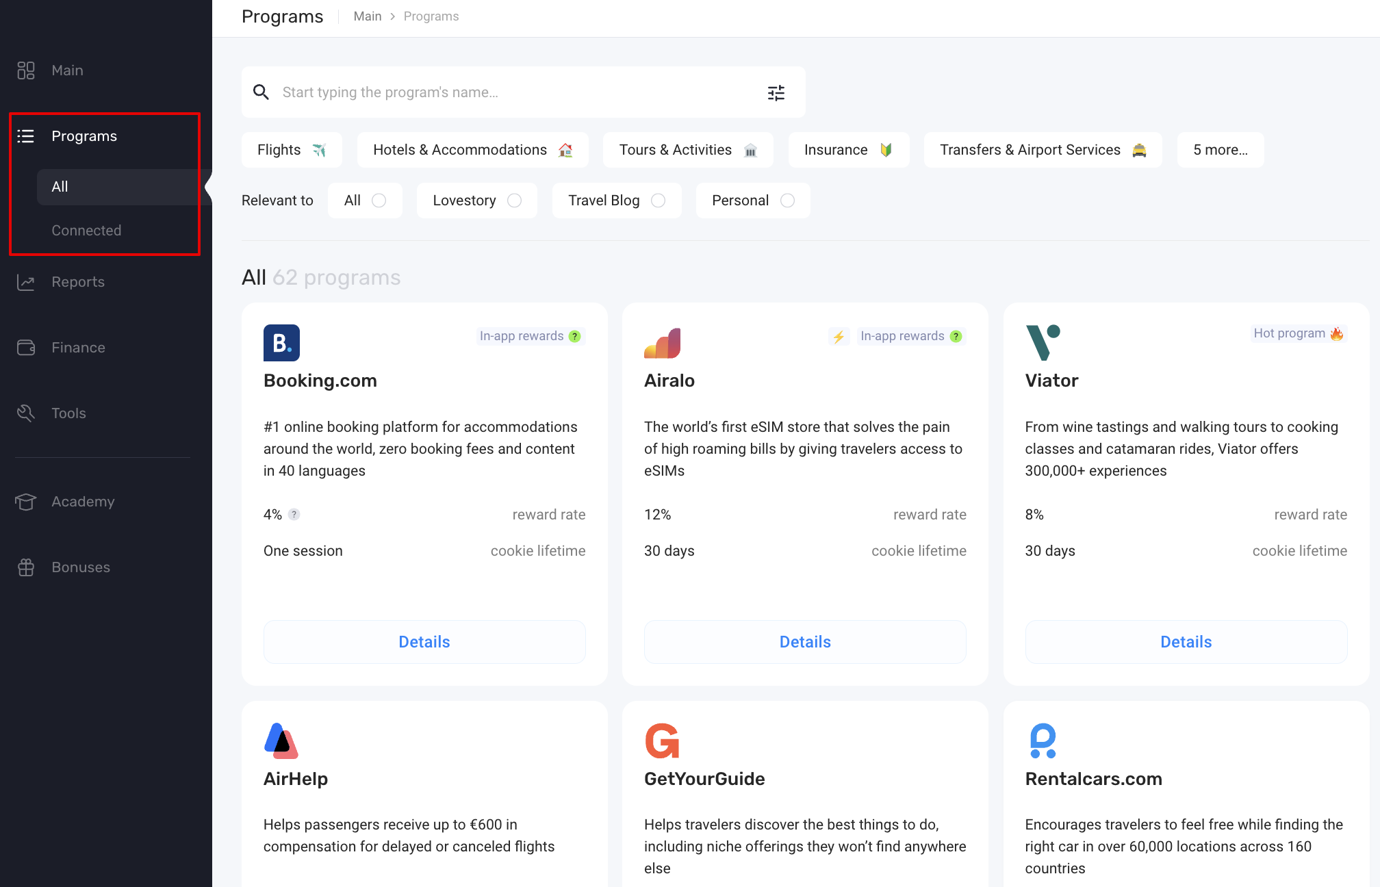Select the All relevance radio option

[379, 201]
